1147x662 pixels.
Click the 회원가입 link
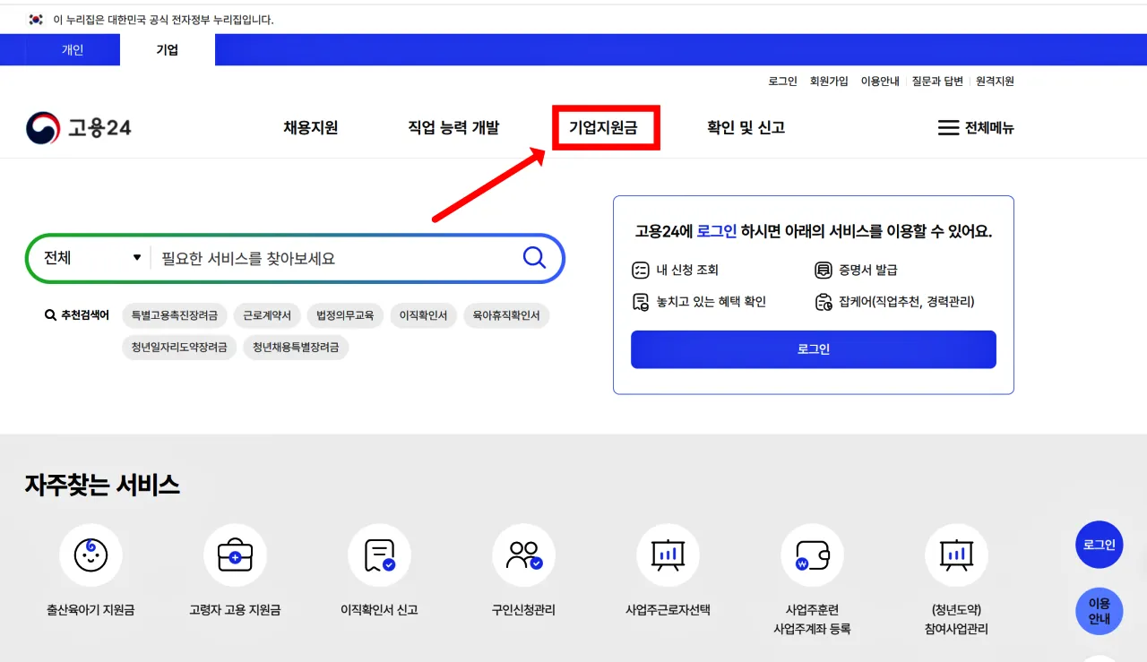coord(830,81)
